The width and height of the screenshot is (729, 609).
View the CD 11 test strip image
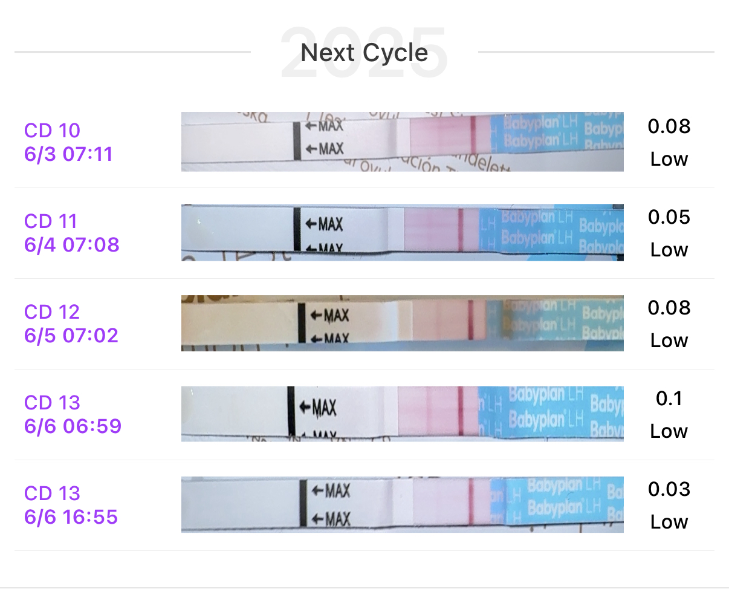click(x=402, y=232)
